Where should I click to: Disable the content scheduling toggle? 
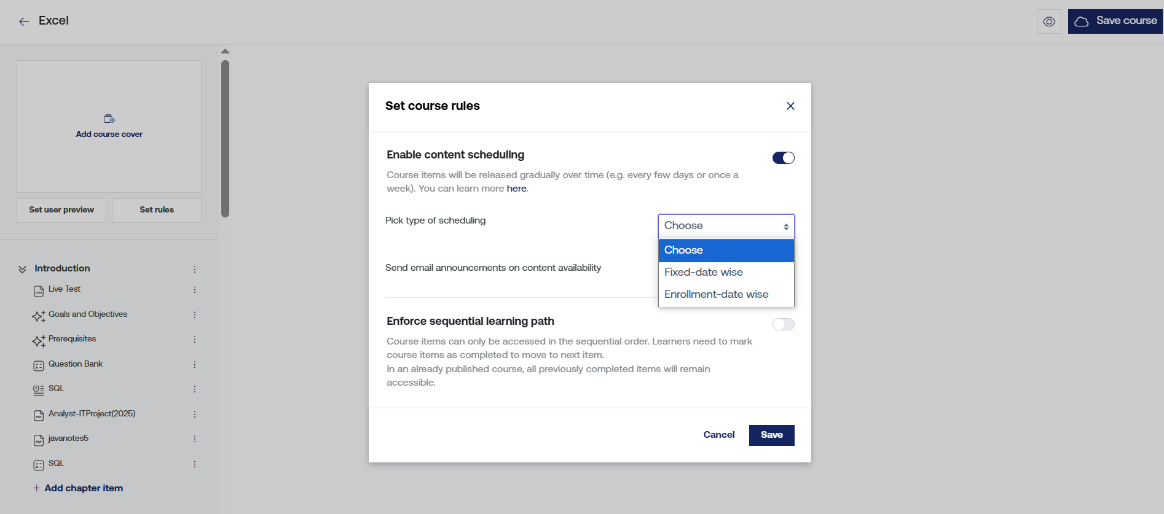click(x=783, y=158)
